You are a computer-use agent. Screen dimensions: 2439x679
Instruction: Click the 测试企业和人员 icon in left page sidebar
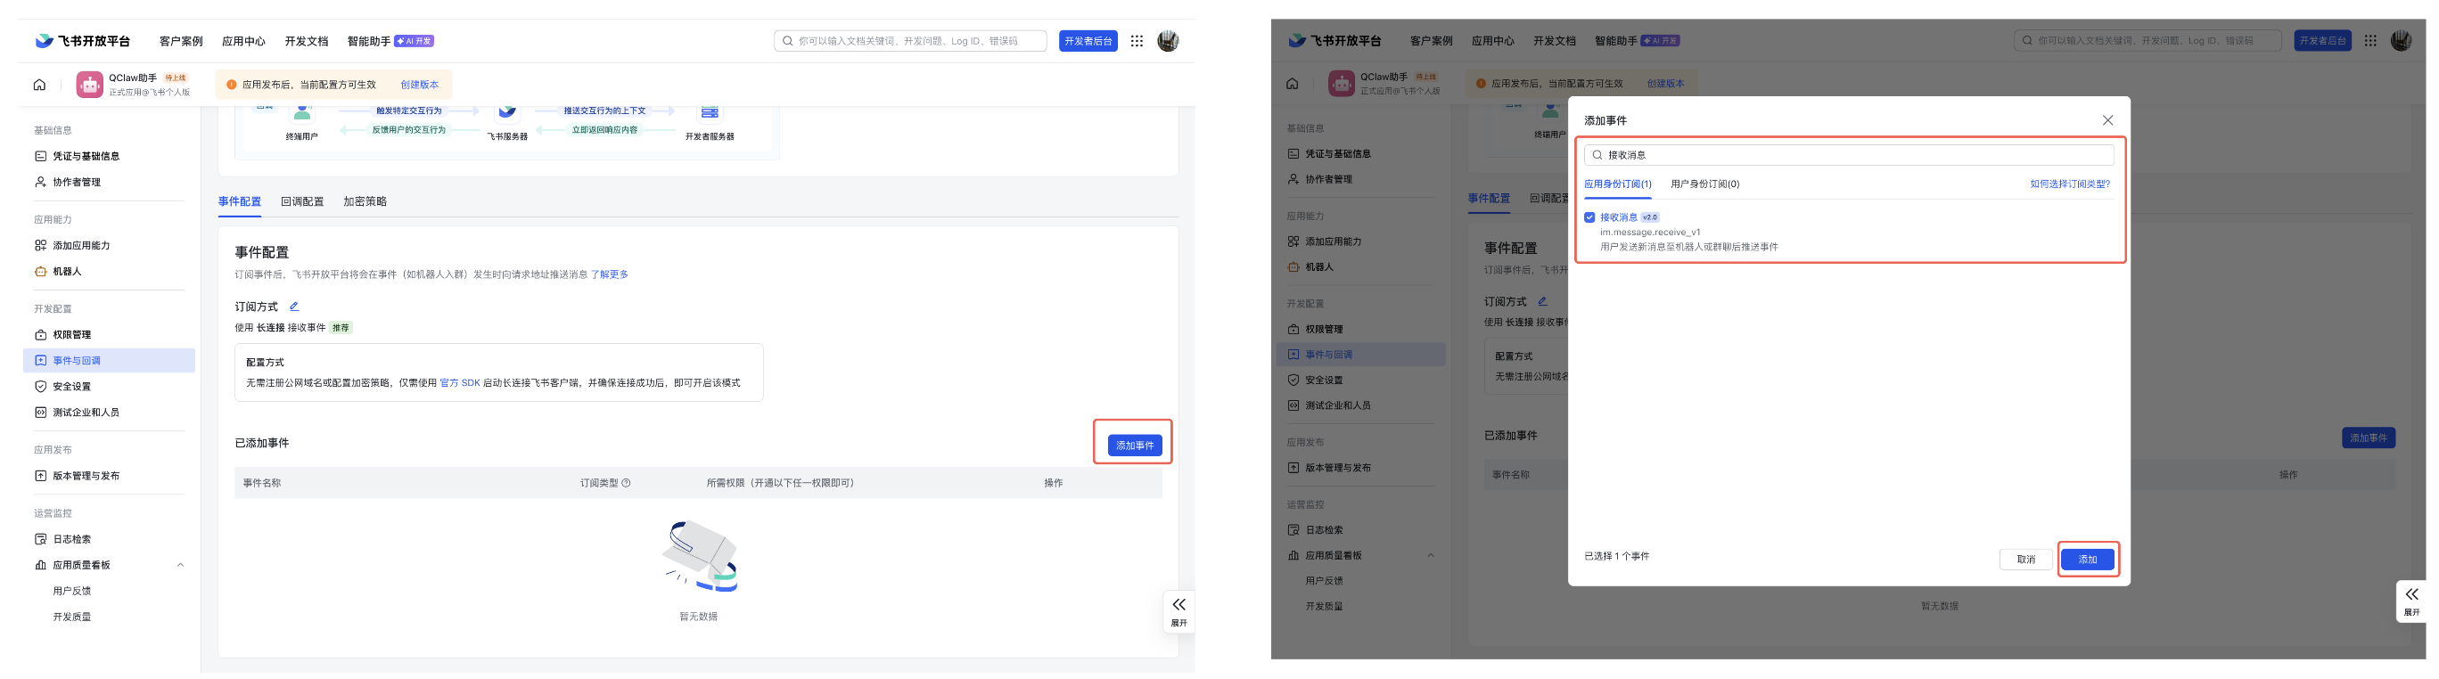(41, 413)
